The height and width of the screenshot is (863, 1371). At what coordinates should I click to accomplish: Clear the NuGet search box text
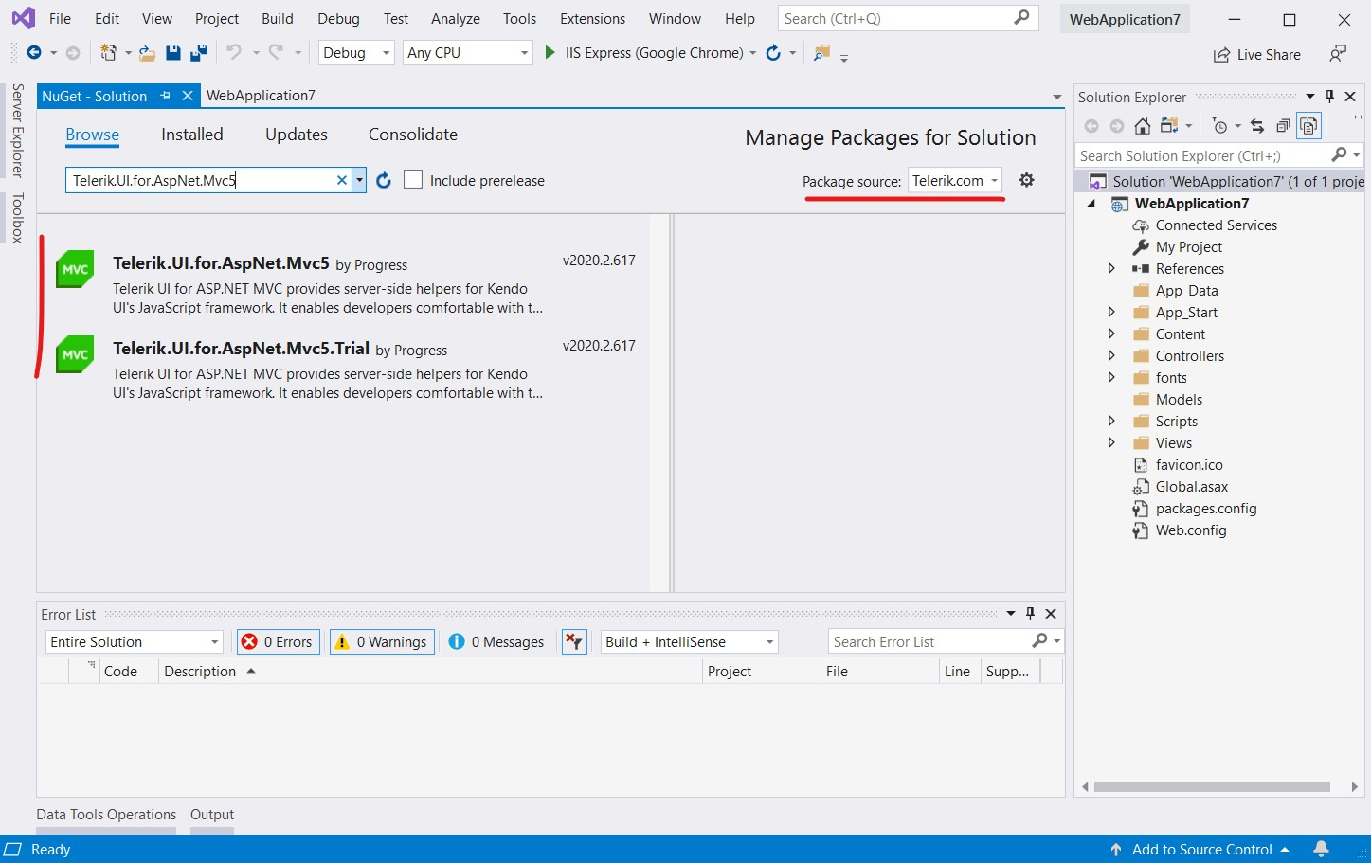[x=342, y=180]
